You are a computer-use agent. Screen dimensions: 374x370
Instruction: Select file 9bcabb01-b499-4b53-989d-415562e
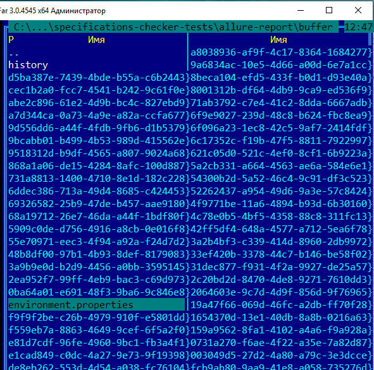click(96, 141)
